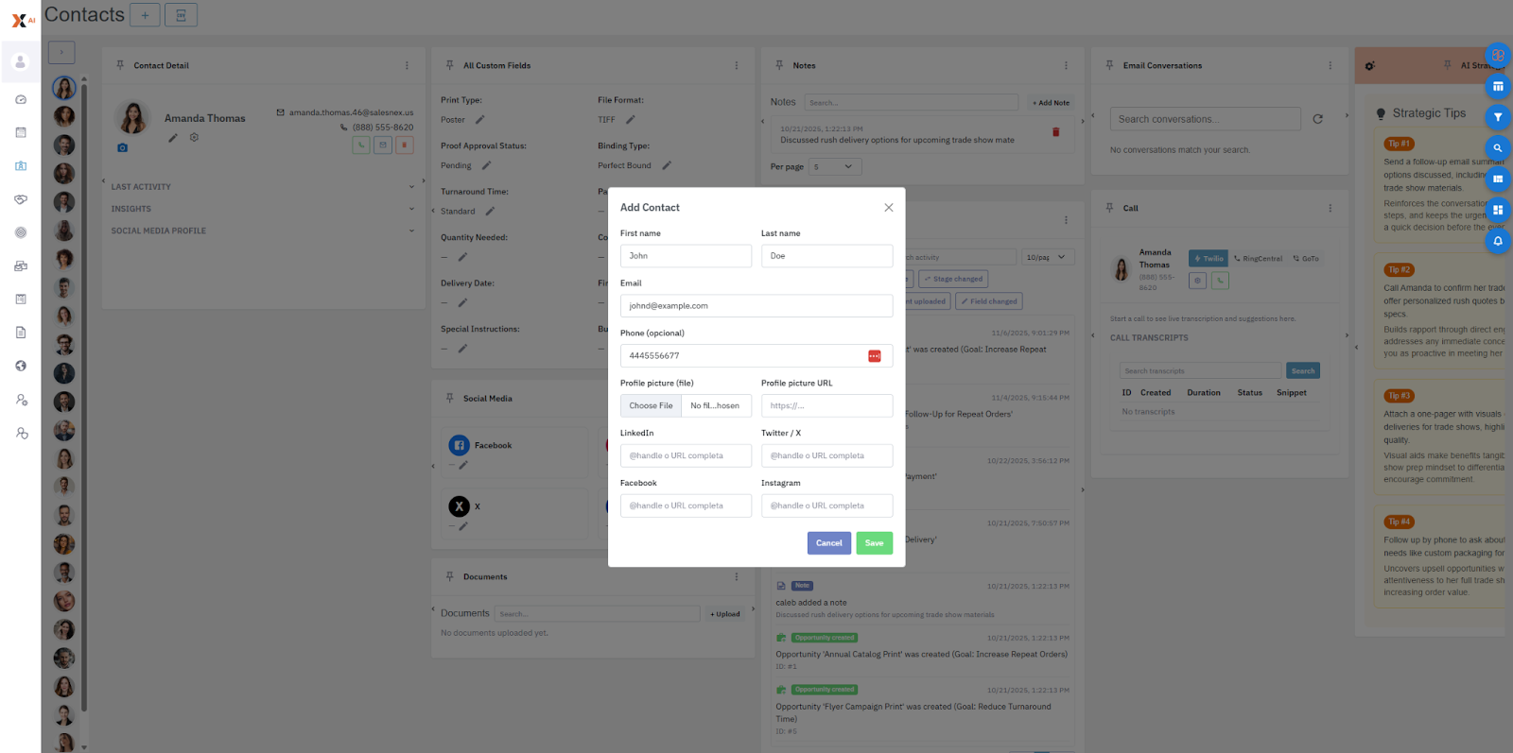This screenshot has width=1513, height=753.
Task: Click the calendar icon in left sidebar
Action: coord(21,132)
